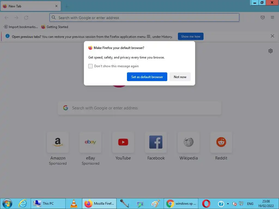Check Don't show this message again
279x209 pixels.
click(90, 66)
